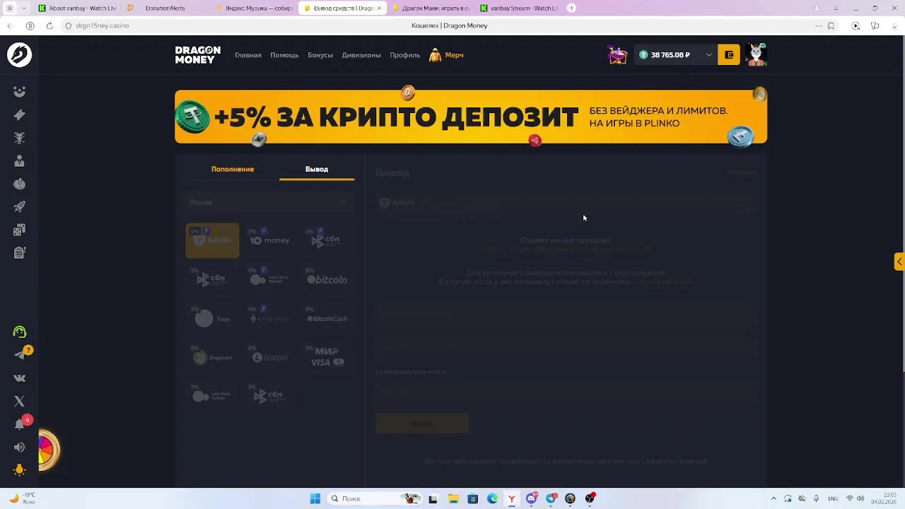Open the person dealer icon in sidebar
Screen dimensions: 905x509
(x=19, y=160)
